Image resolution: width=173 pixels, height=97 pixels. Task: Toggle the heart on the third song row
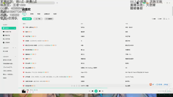coord(24,36)
